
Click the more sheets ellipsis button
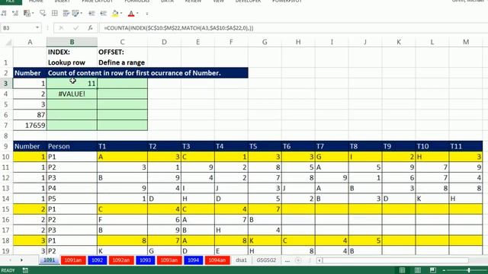tap(287, 260)
